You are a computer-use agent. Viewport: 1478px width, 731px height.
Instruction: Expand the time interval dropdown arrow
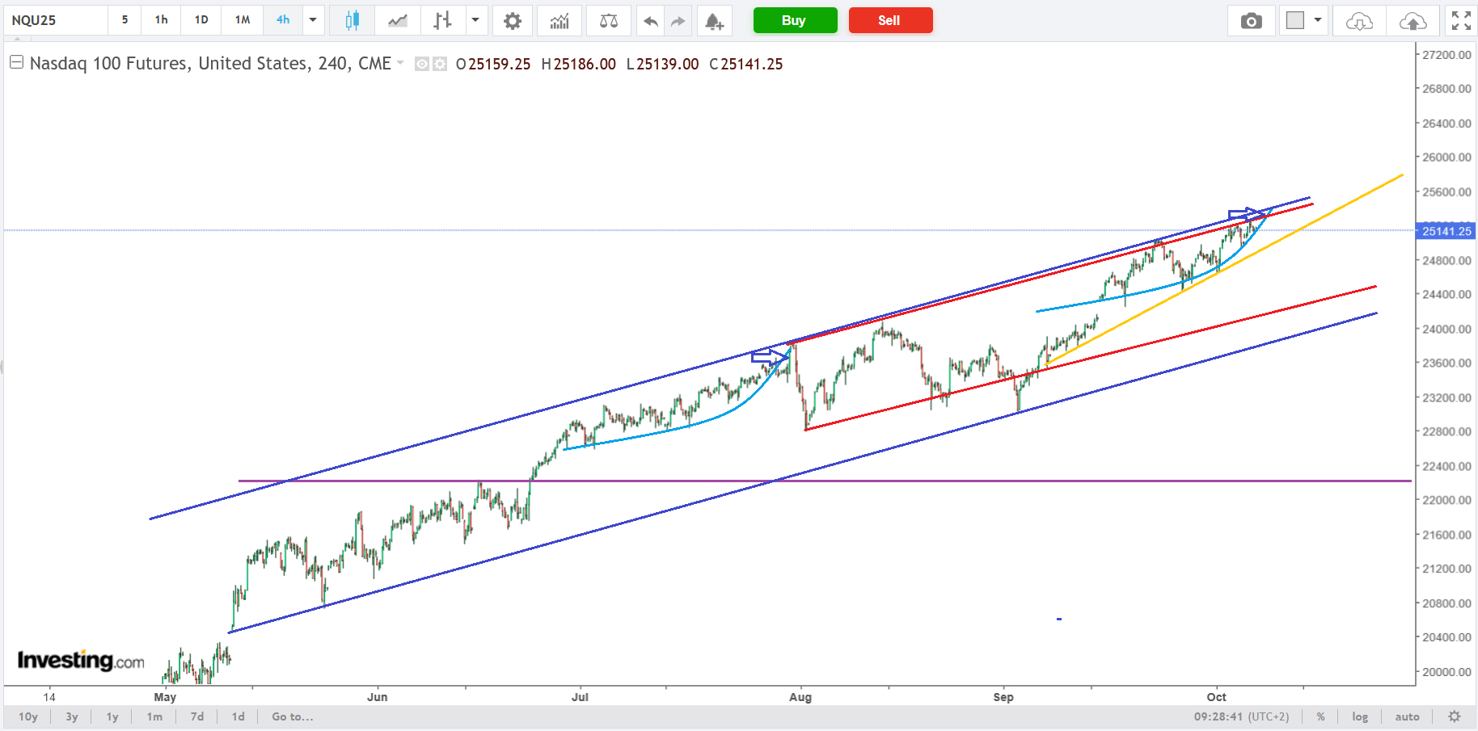click(x=313, y=20)
